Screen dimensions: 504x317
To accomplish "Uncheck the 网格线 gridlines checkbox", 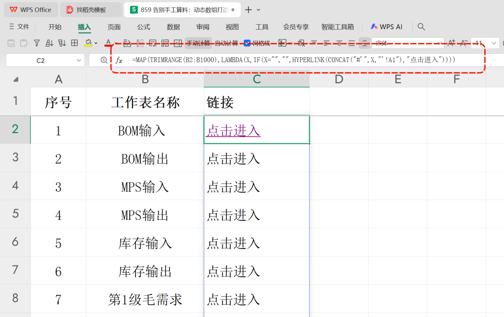I will [x=247, y=43].
